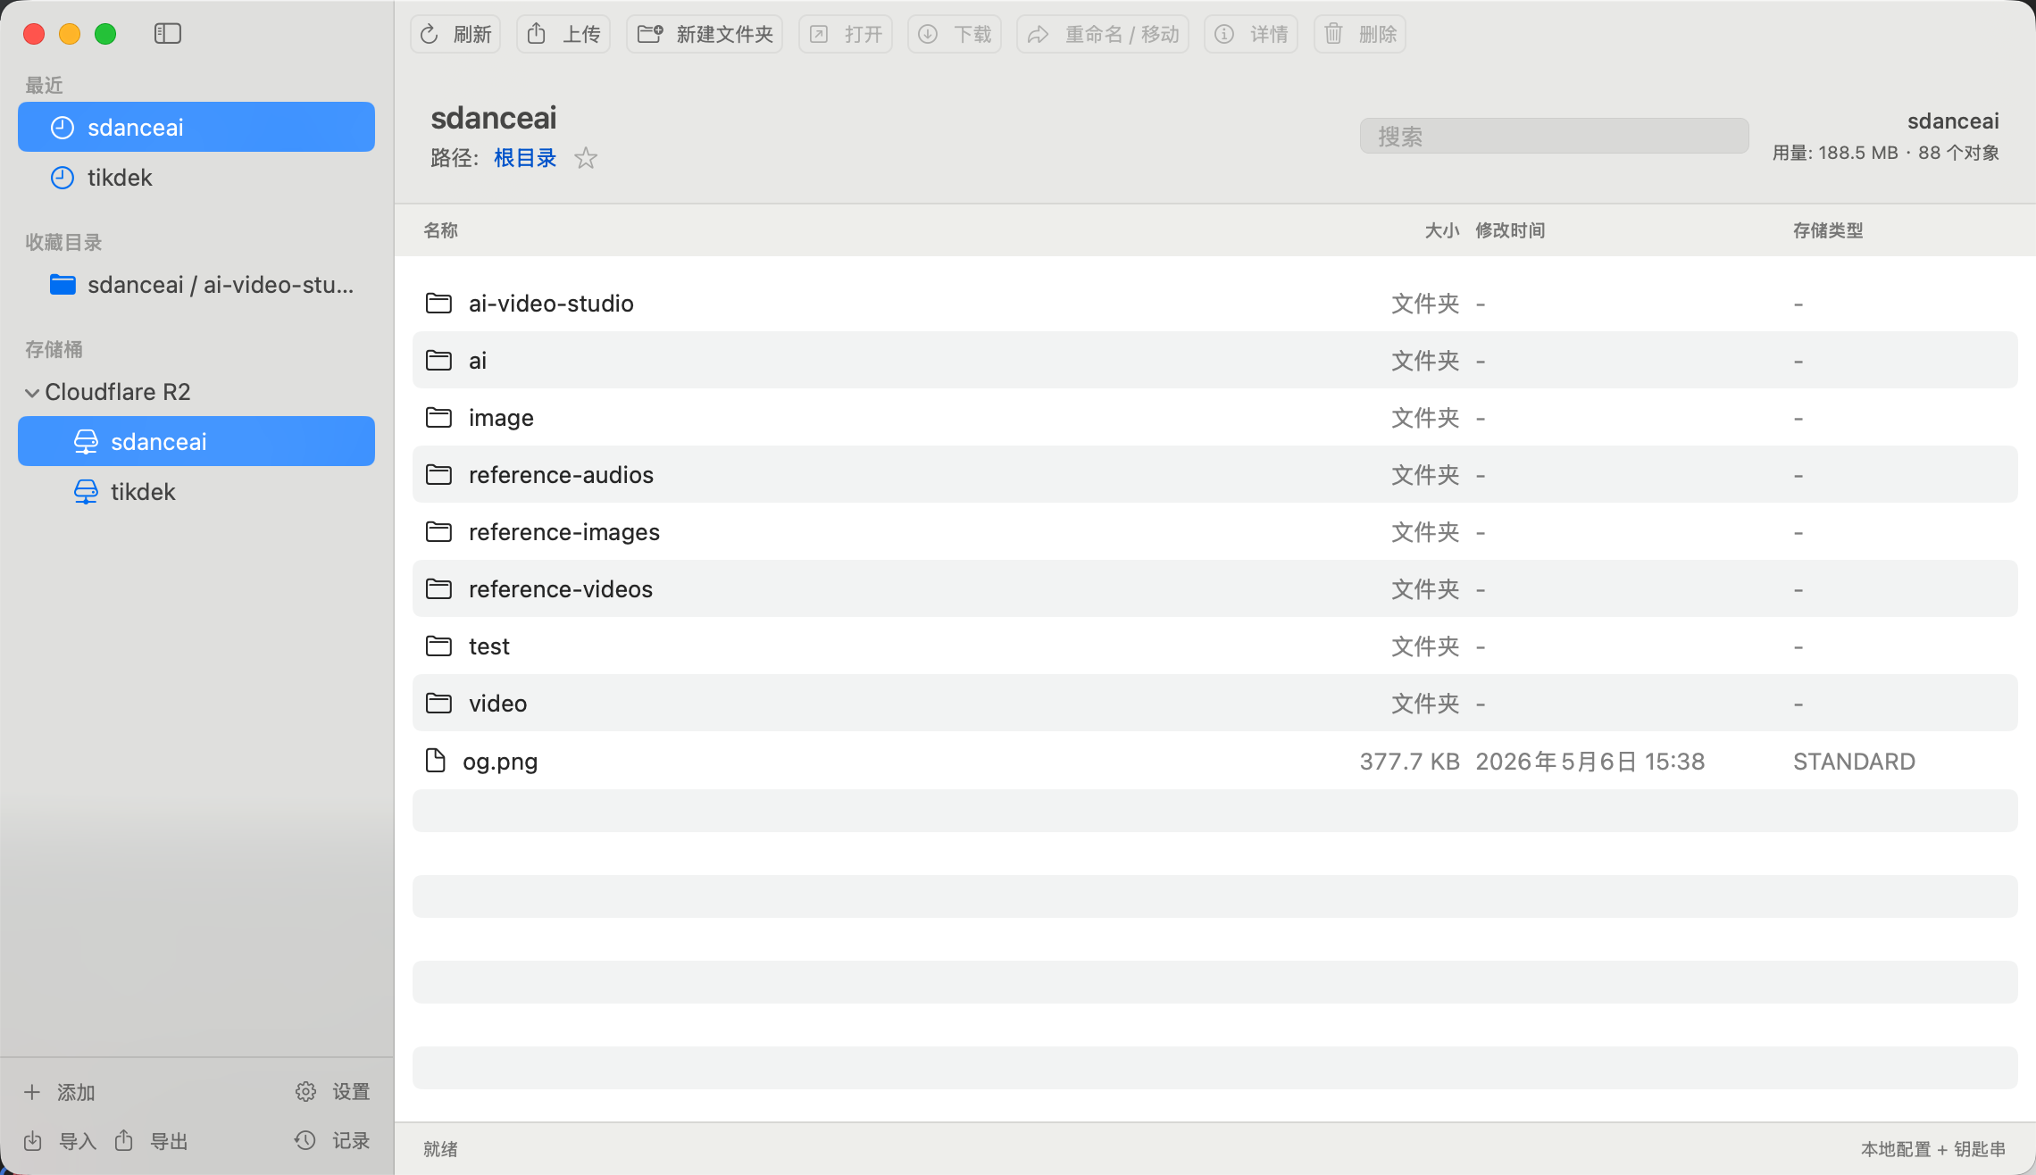Open Settings (设置) at sidebar bottom
The height and width of the screenshot is (1175, 2036).
(x=332, y=1092)
